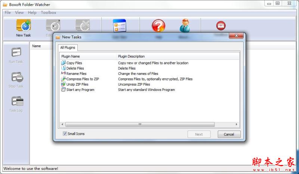Open the View menu
This screenshot has height=174, width=299.
pos(19,12)
